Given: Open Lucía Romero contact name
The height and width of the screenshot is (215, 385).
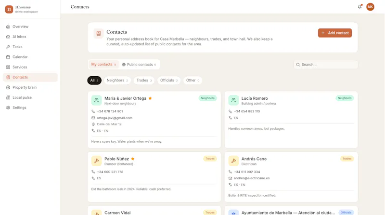Looking at the screenshot, I should (255, 98).
